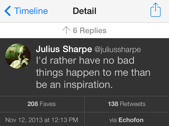Open the via Echofon source cell
Screen dimensions: 169x126
[127, 119]
